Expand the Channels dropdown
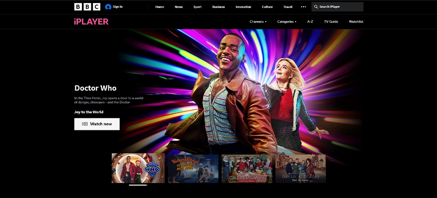437x198 pixels. (x=258, y=22)
